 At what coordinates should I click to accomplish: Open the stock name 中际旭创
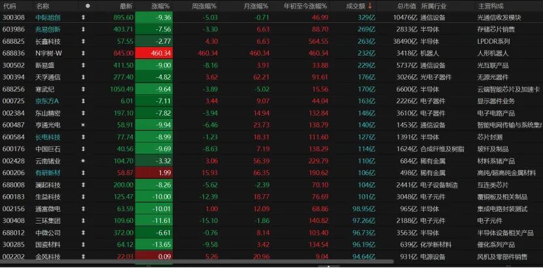coord(48,18)
